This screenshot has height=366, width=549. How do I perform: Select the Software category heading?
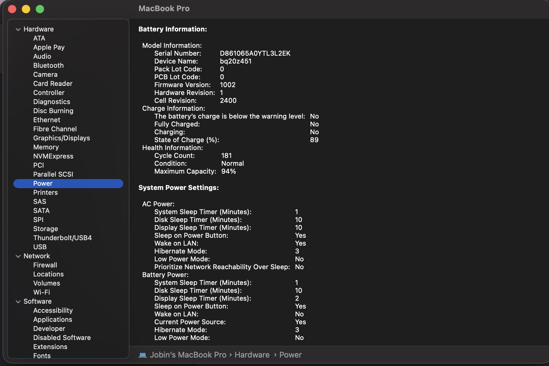pyautogui.click(x=37, y=301)
